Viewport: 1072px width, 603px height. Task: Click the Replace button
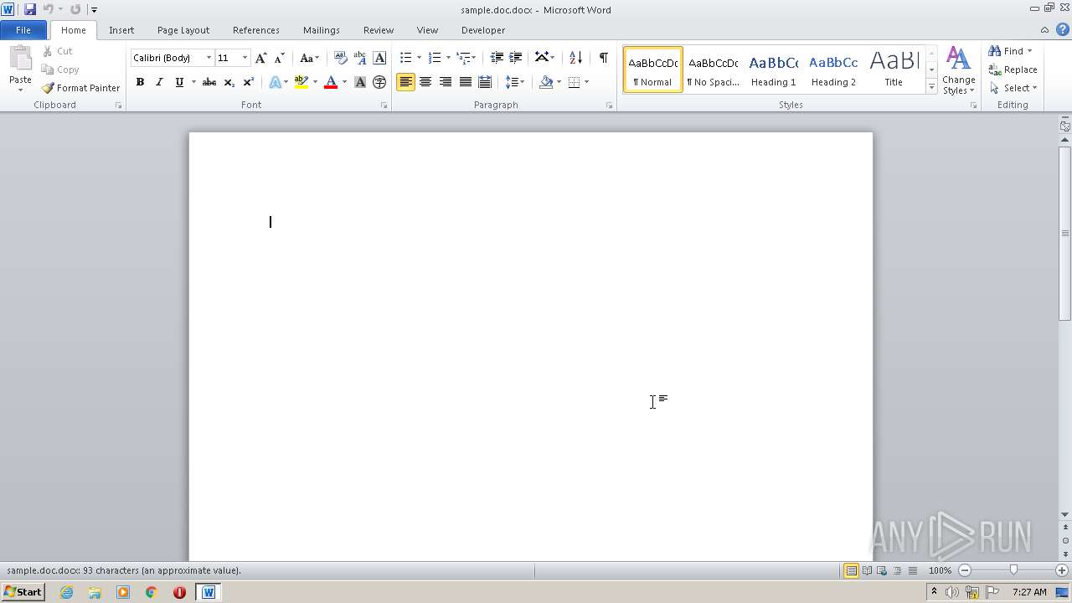click(1013, 70)
